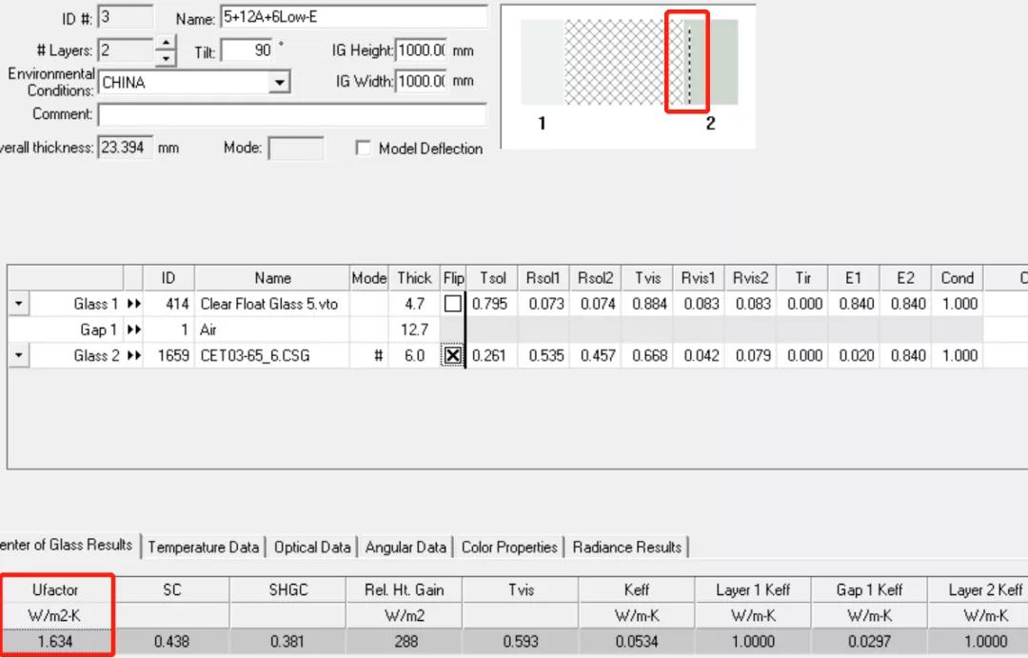Expand the Glass 2 row dropdown arrow
Viewport: 1028px width, 658px height.
pos(19,355)
